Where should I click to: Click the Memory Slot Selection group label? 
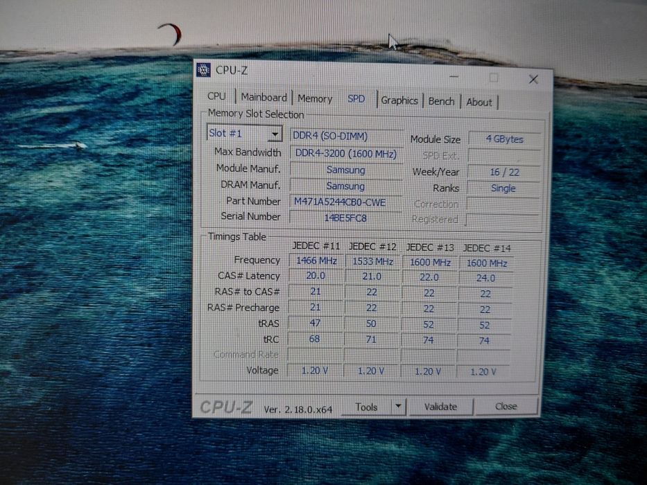[256, 114]
